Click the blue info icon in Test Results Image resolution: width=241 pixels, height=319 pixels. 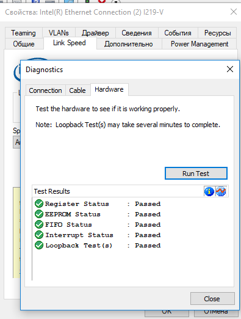click(209, 191)
